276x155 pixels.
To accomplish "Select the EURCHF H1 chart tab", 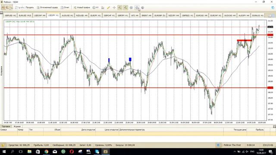I will click(216, 15).
